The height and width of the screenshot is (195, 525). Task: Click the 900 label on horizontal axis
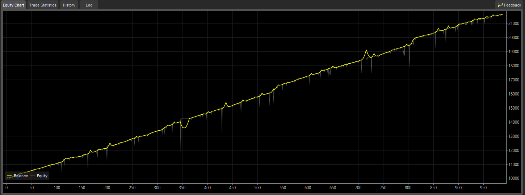[458, 188]
